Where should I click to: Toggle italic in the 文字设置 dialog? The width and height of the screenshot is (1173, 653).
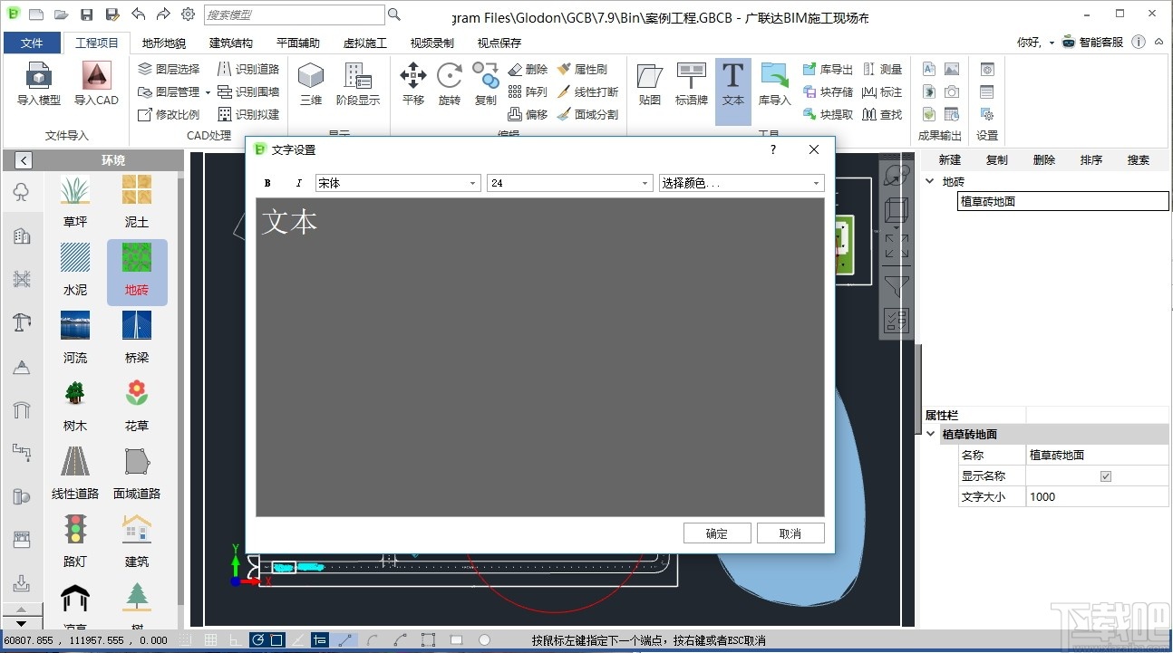[298, 183]
